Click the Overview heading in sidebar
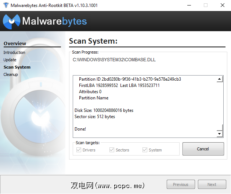The height and width of the screenshot is (194, 231). pyautogui.click(x=15, y=43)
